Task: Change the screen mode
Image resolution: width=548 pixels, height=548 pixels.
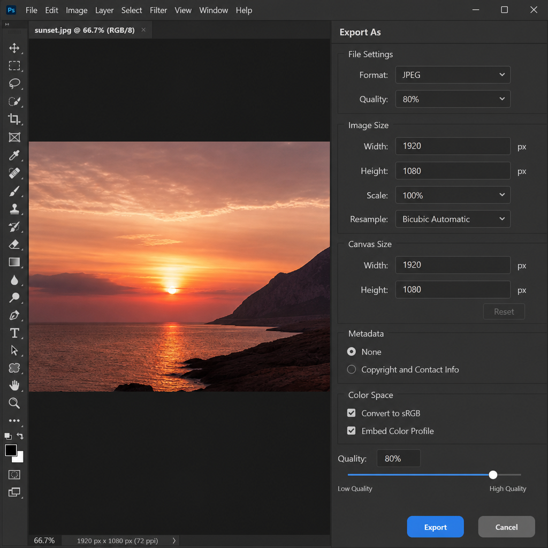Action: pos(14,492)
